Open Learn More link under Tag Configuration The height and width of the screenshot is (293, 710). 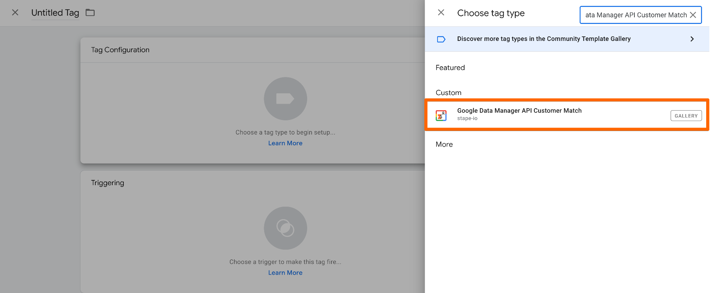pyautogui.click(x=285, y=143)
